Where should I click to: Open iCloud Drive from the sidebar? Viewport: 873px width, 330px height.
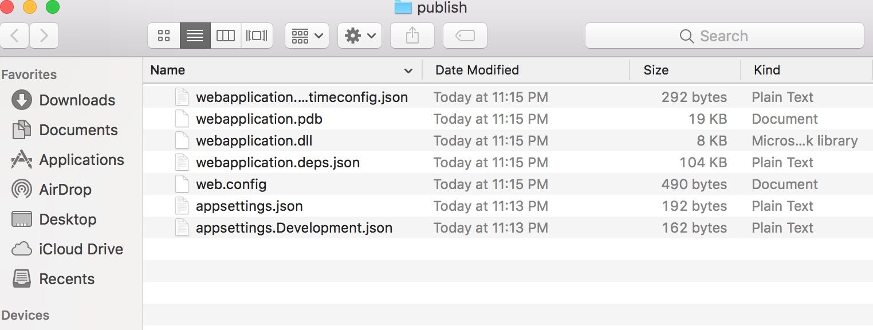click(81, 249)
